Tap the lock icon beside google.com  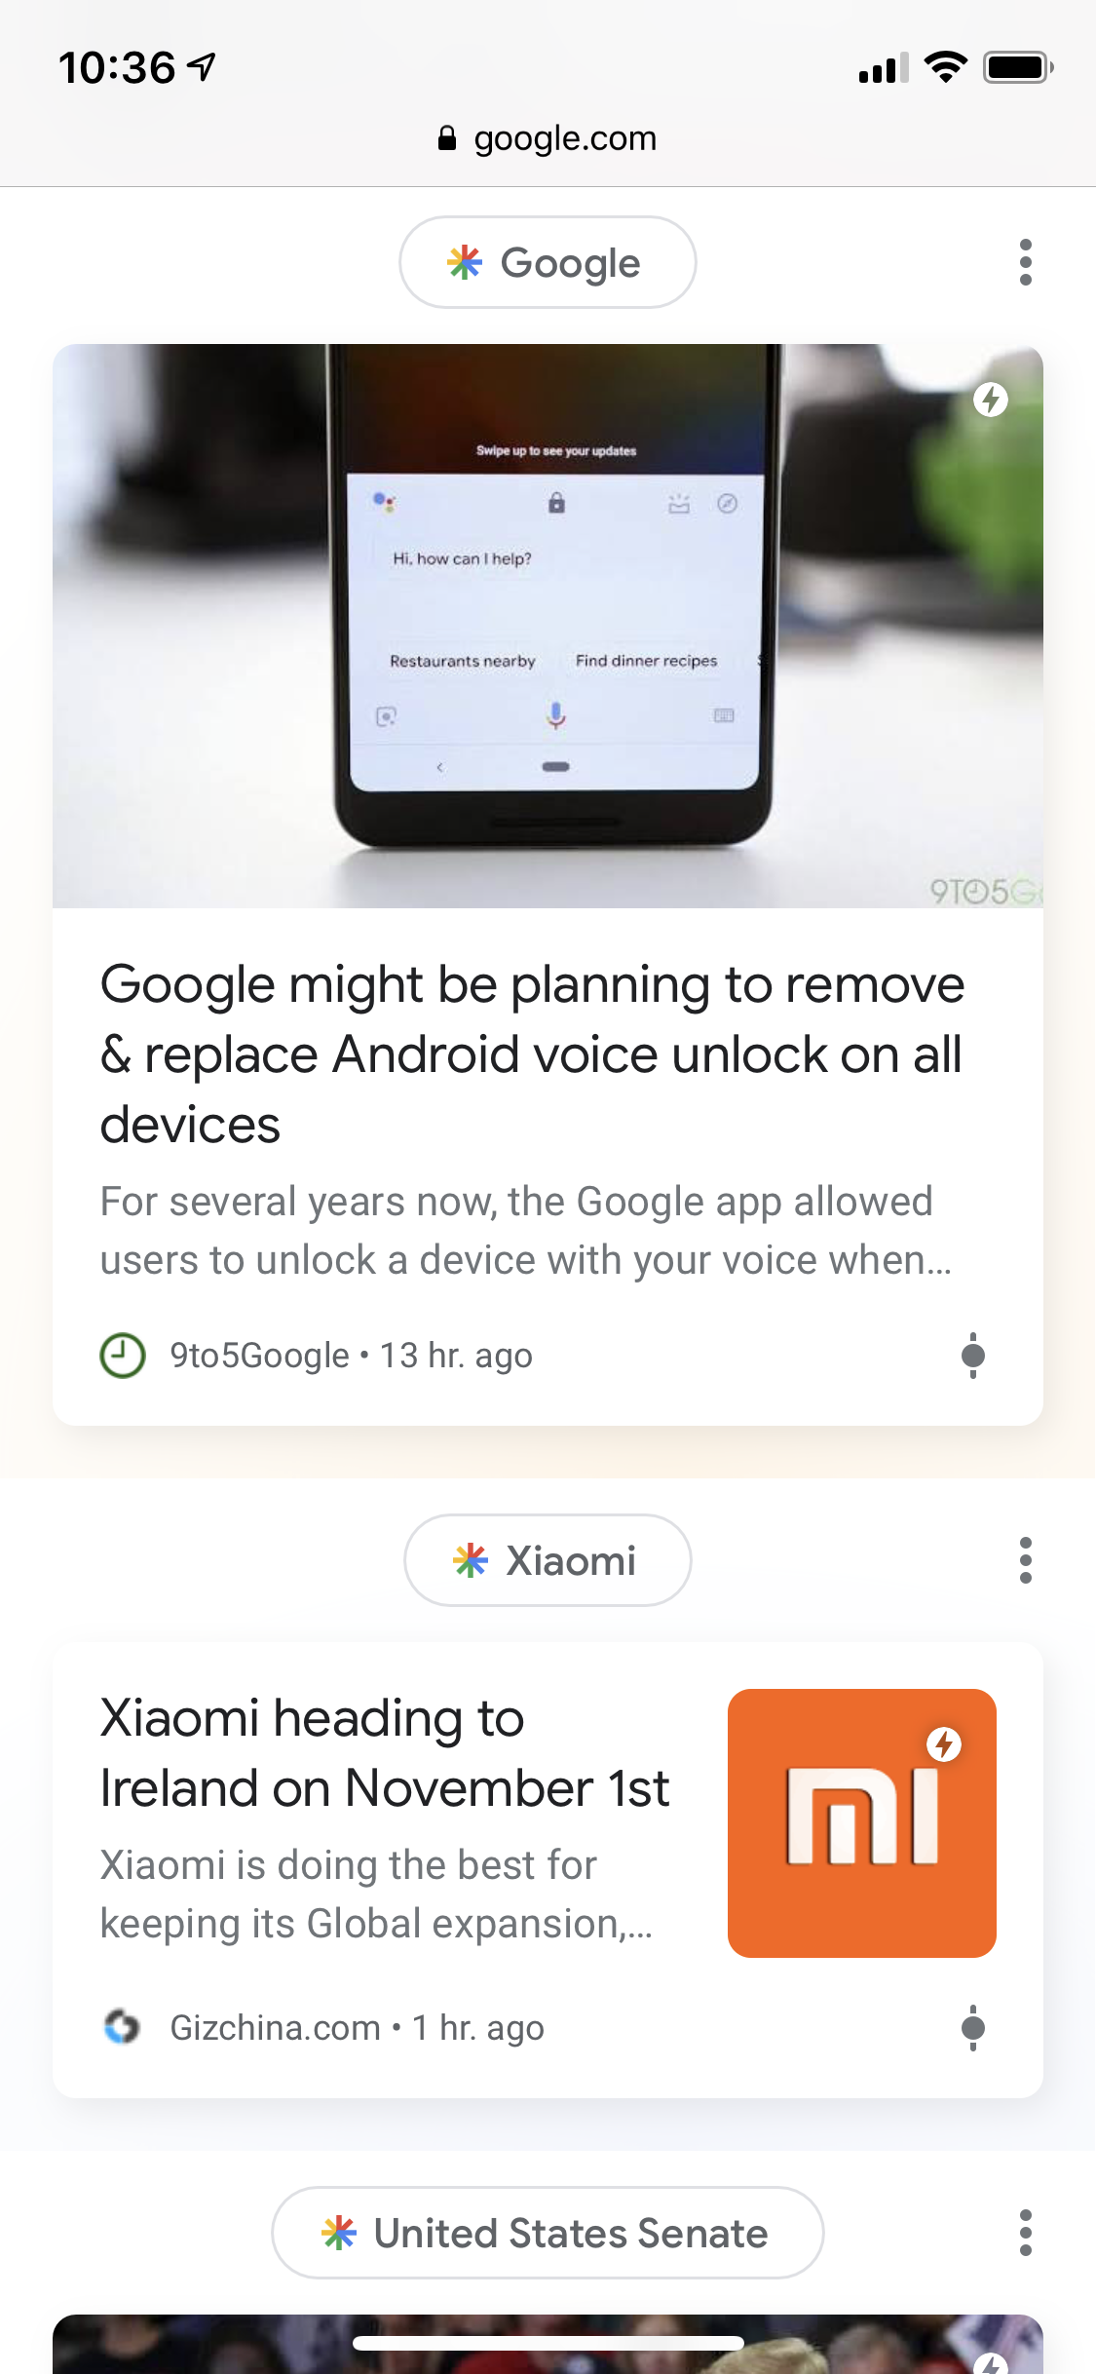click(447, 138)
